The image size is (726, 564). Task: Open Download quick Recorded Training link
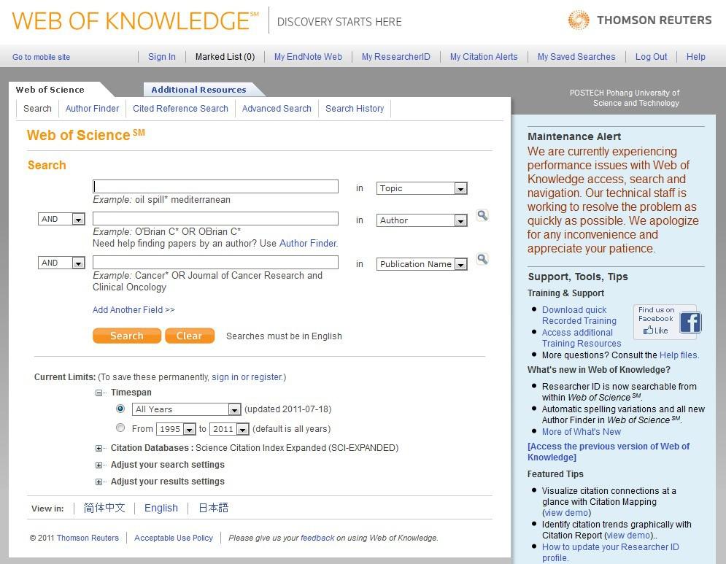(579, 315)
